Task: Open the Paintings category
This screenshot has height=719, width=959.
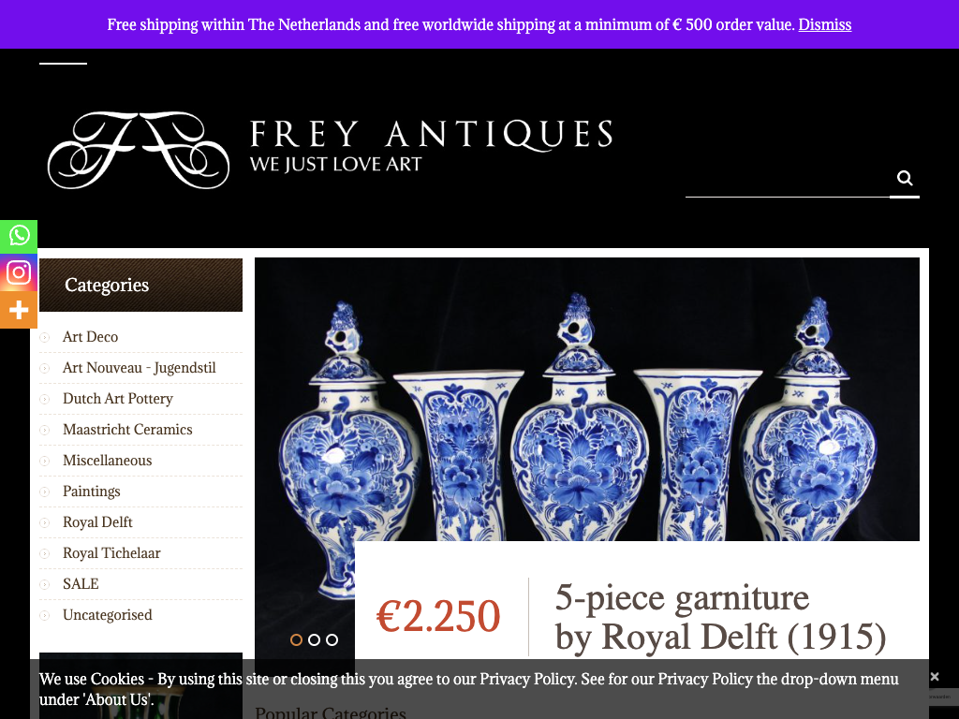Action: point(91,491)
